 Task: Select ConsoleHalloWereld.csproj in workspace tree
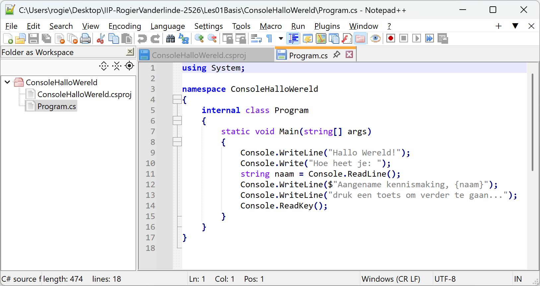85,94
